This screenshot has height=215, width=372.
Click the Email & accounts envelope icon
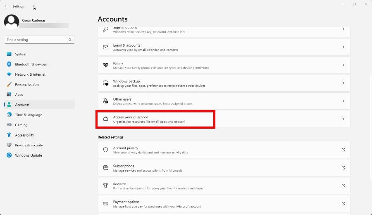click(105, 47)
